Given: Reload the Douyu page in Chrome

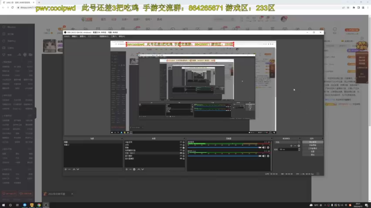Looking at the screenshot, I should point(13,7).
